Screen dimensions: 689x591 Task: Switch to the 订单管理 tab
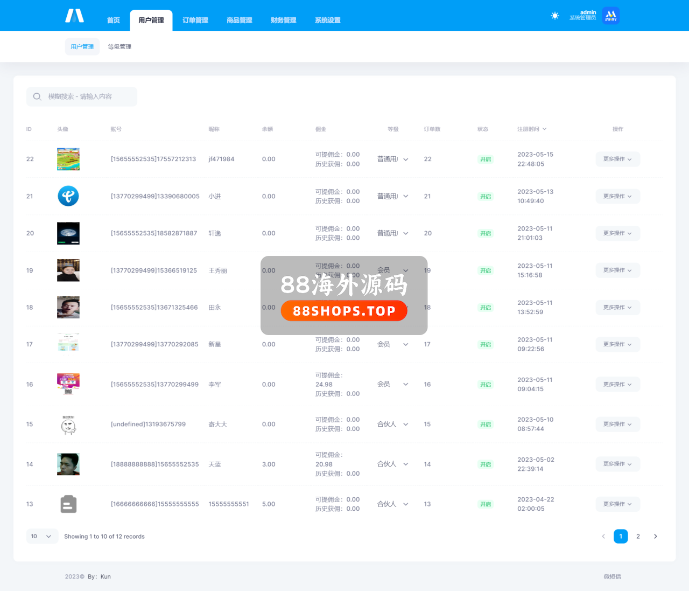(x=195, y=20)
